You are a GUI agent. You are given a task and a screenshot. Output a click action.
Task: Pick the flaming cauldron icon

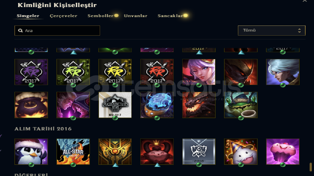tap(31, 105)
